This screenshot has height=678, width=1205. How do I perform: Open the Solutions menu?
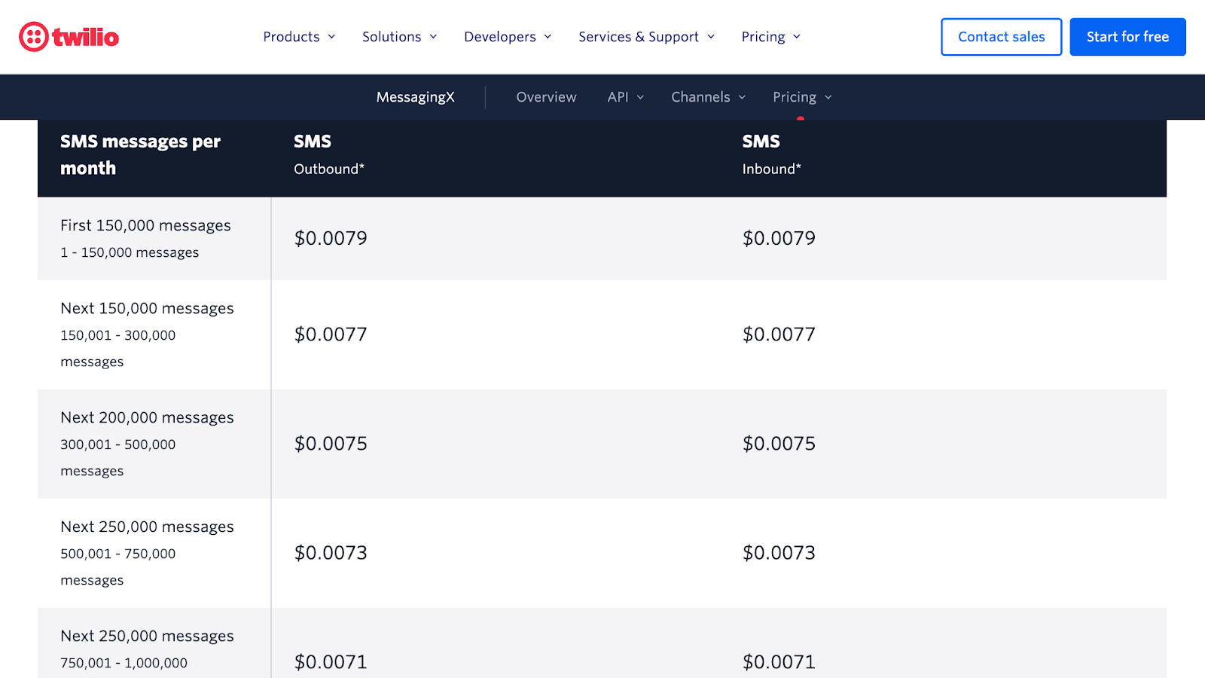click(392, 37)
